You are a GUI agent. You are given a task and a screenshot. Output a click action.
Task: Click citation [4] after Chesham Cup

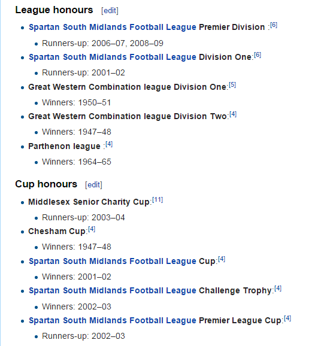coord(92,229)
